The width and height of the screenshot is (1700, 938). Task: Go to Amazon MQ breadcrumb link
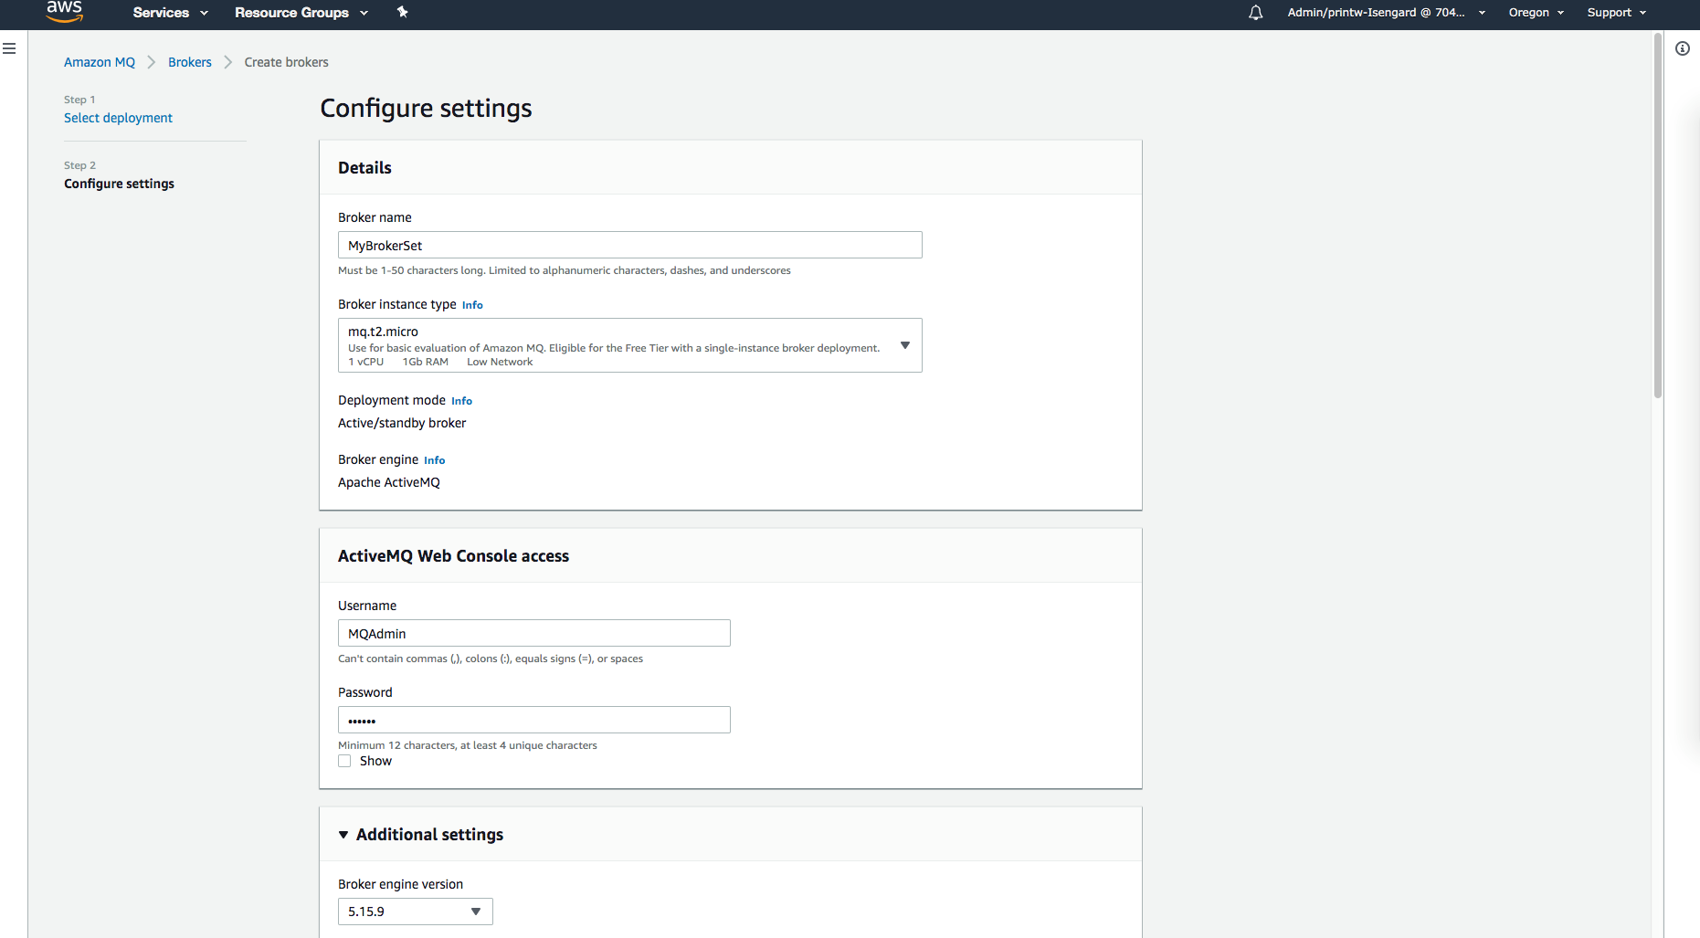[x=100, y=62]
